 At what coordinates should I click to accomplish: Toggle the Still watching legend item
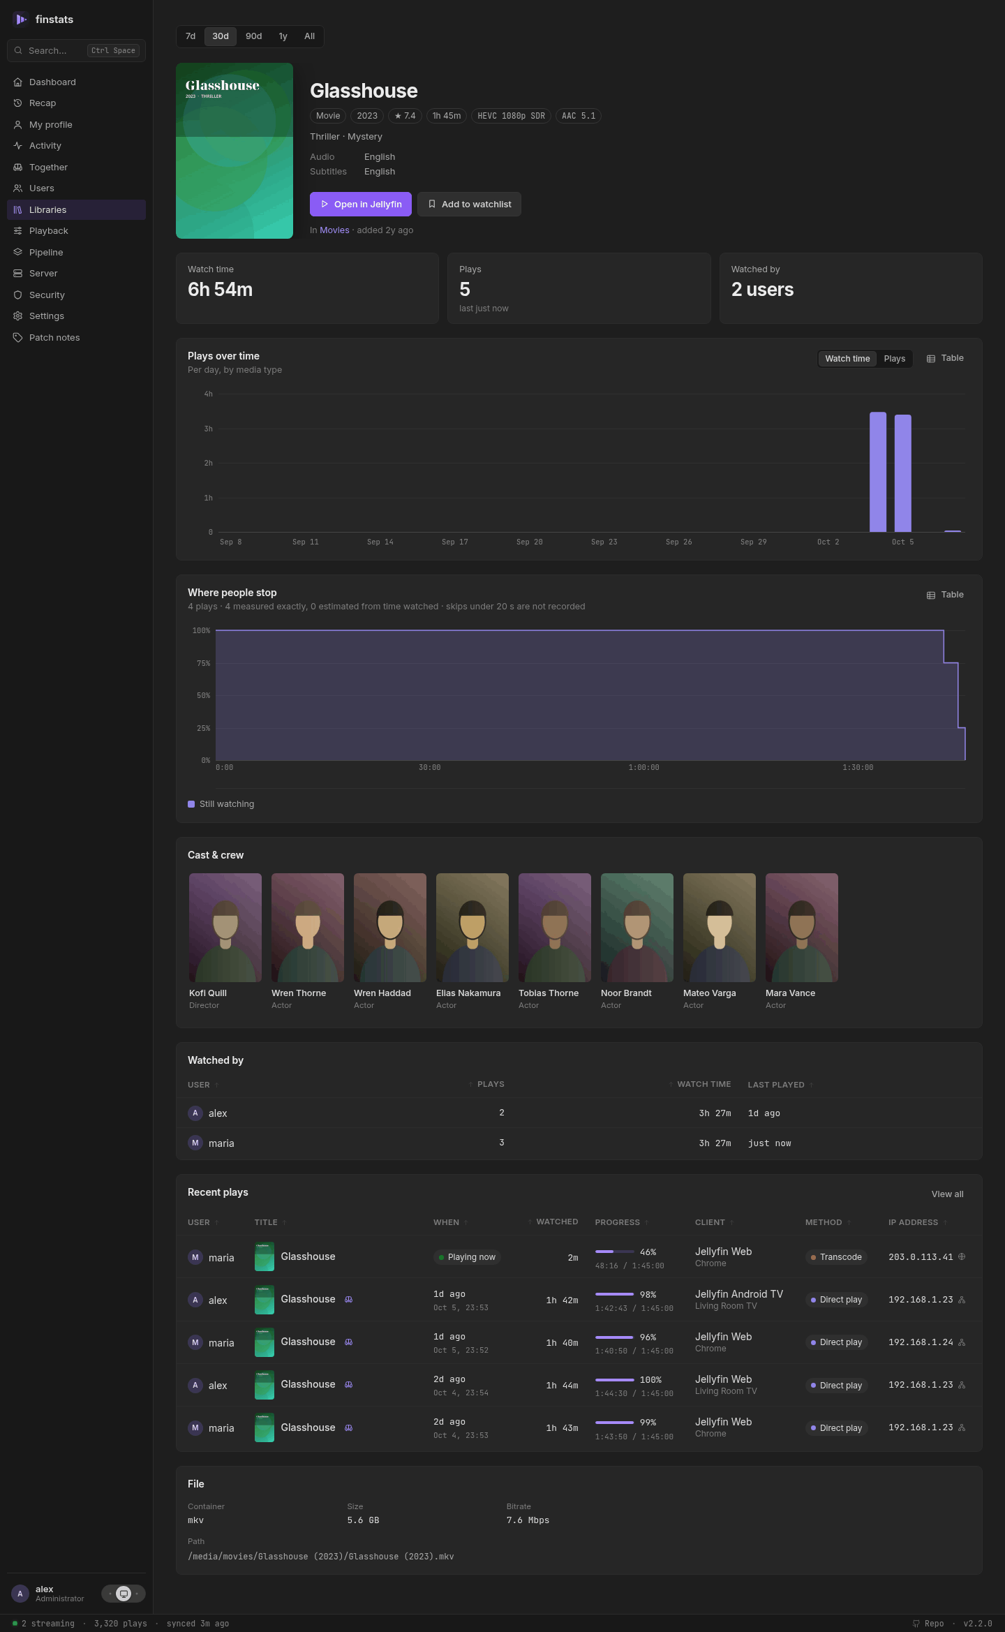pyautogui.click(x=221, y=804)
